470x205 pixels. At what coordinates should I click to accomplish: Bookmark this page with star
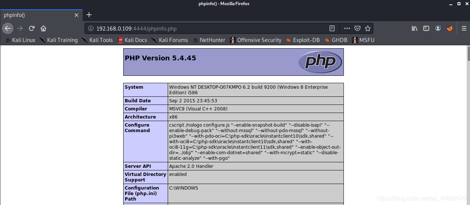point(367,28)
